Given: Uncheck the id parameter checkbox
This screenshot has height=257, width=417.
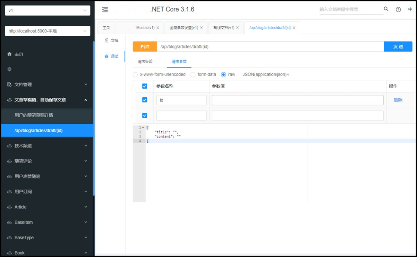Looking at the screenshot, I should (145, 100).
